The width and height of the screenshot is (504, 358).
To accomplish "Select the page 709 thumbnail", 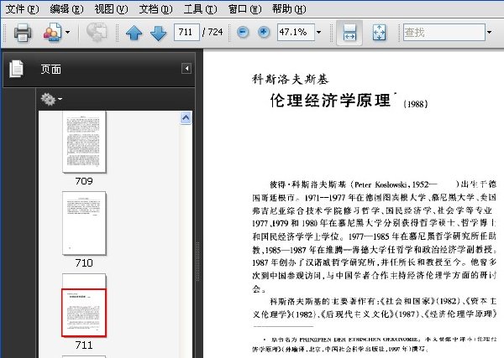I will coord(84,142).
